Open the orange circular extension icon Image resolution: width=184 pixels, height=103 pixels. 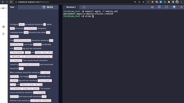coord(152,2)
